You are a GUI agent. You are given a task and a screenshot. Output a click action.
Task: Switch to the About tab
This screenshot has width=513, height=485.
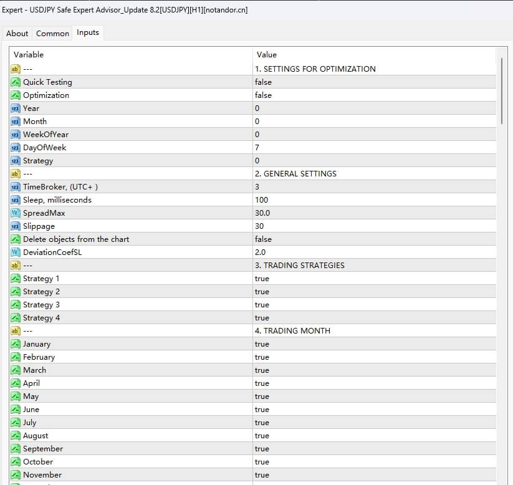pyautogui.click(x=17, y=34)
